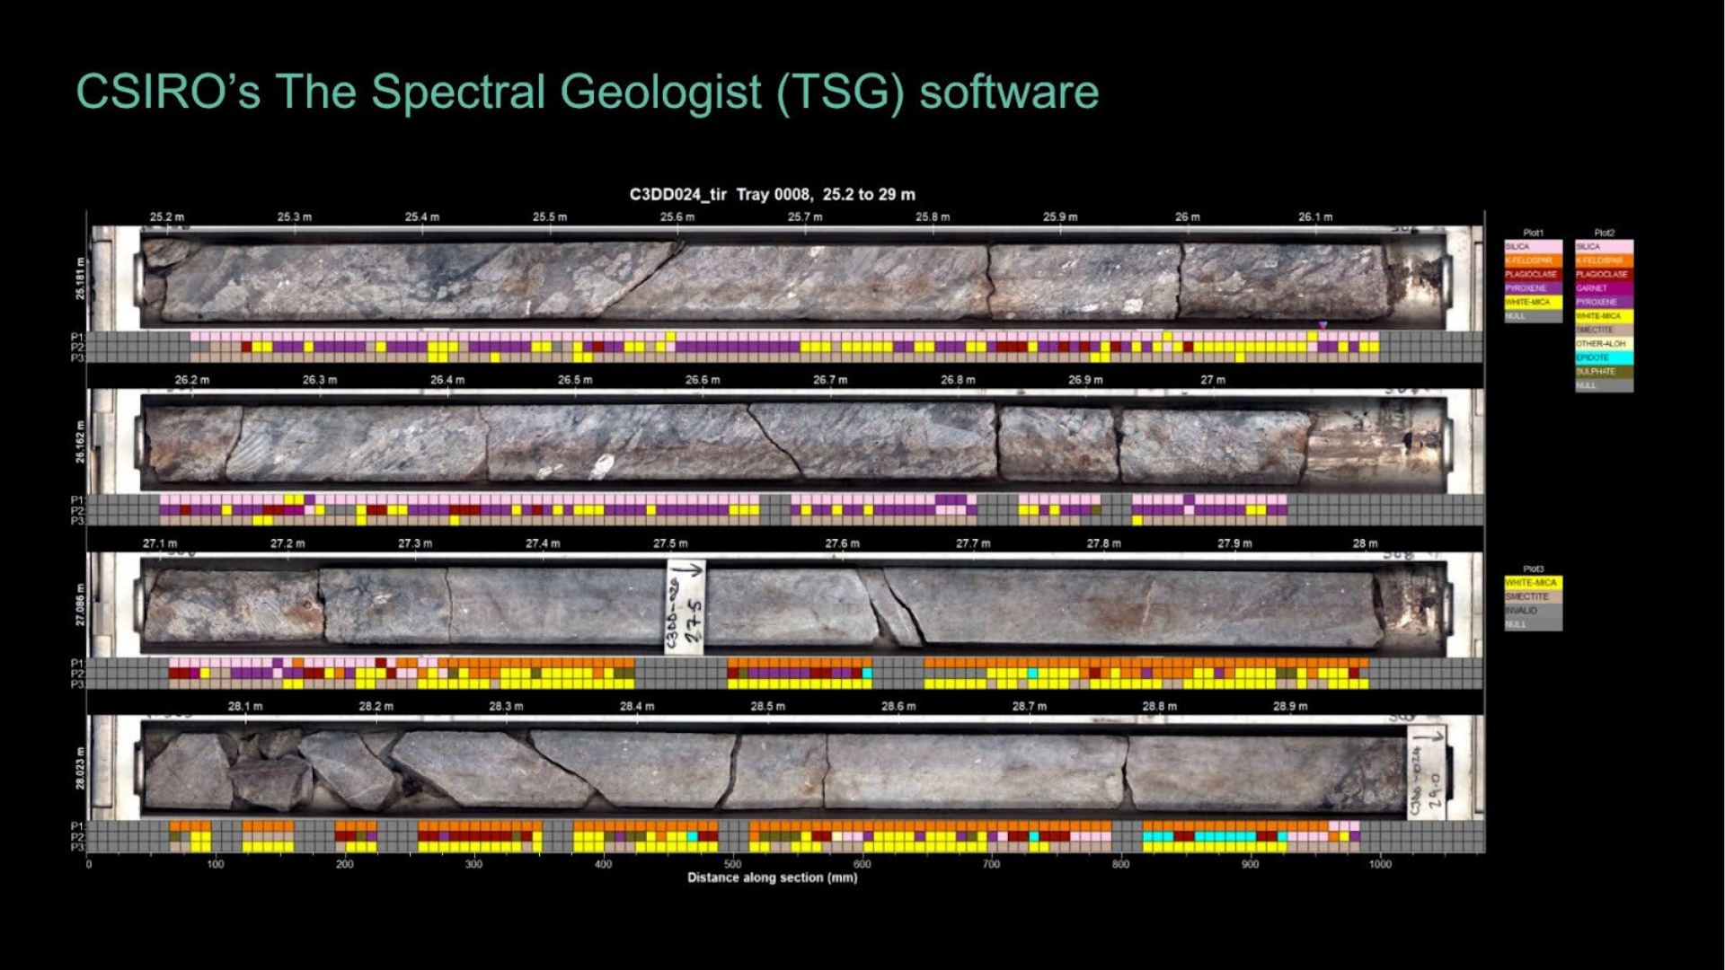Pick the PYROXENE swatch in Plot2 legend
Viewport: 1725px width, 970px height.
[1604, 302]
